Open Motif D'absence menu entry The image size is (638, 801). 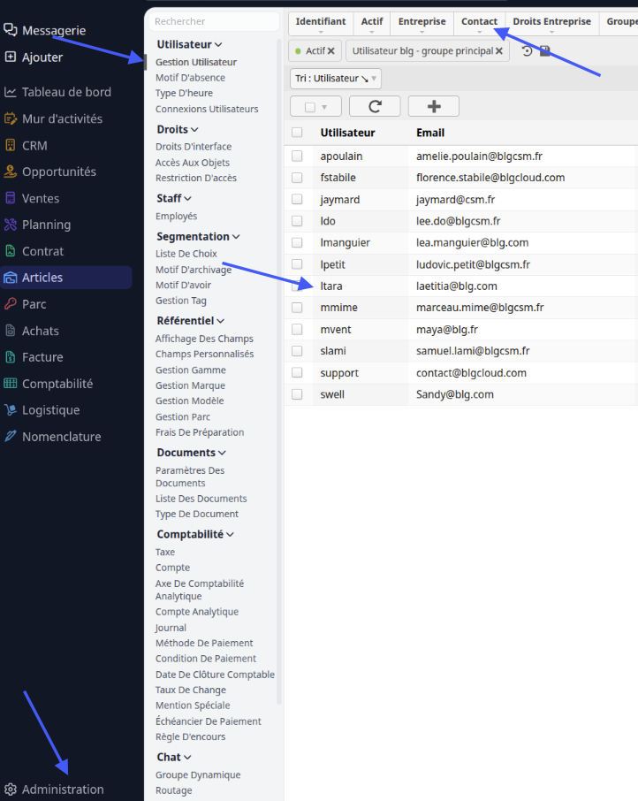tap(190, 78)
